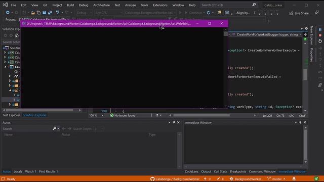Viewport: 324px width, 182px height.
Task: Open the Extensions menu
Action: (x=160, y=5)
